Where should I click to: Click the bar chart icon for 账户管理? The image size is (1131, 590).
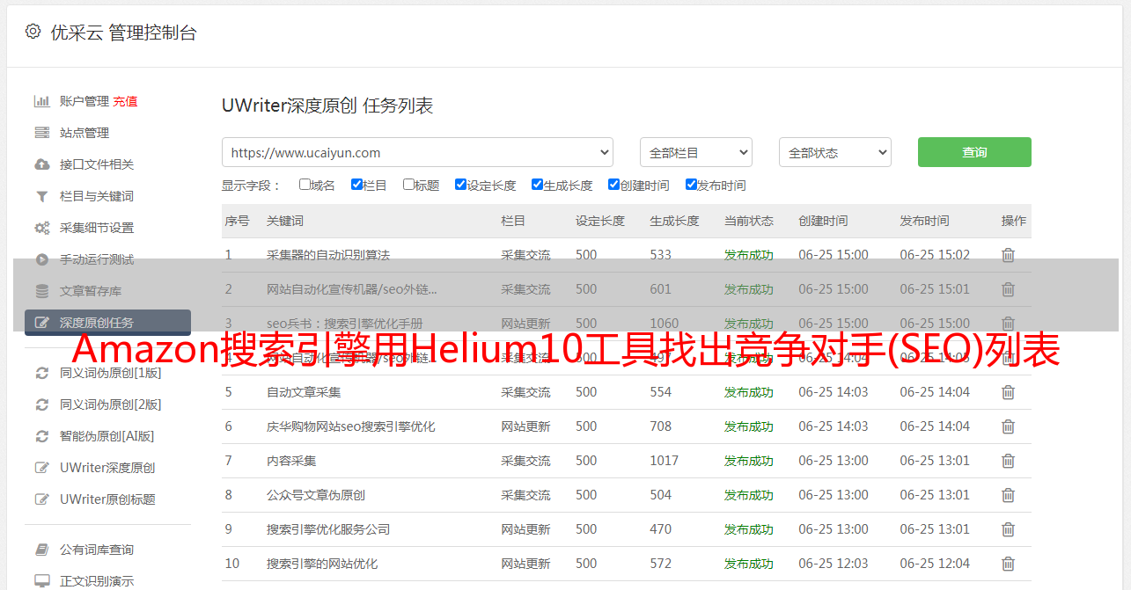(x=41, y=101)
